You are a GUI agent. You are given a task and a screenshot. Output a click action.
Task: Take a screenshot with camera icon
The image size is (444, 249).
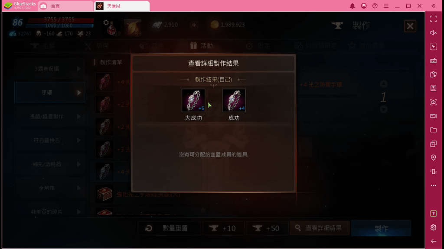point(433,102)
